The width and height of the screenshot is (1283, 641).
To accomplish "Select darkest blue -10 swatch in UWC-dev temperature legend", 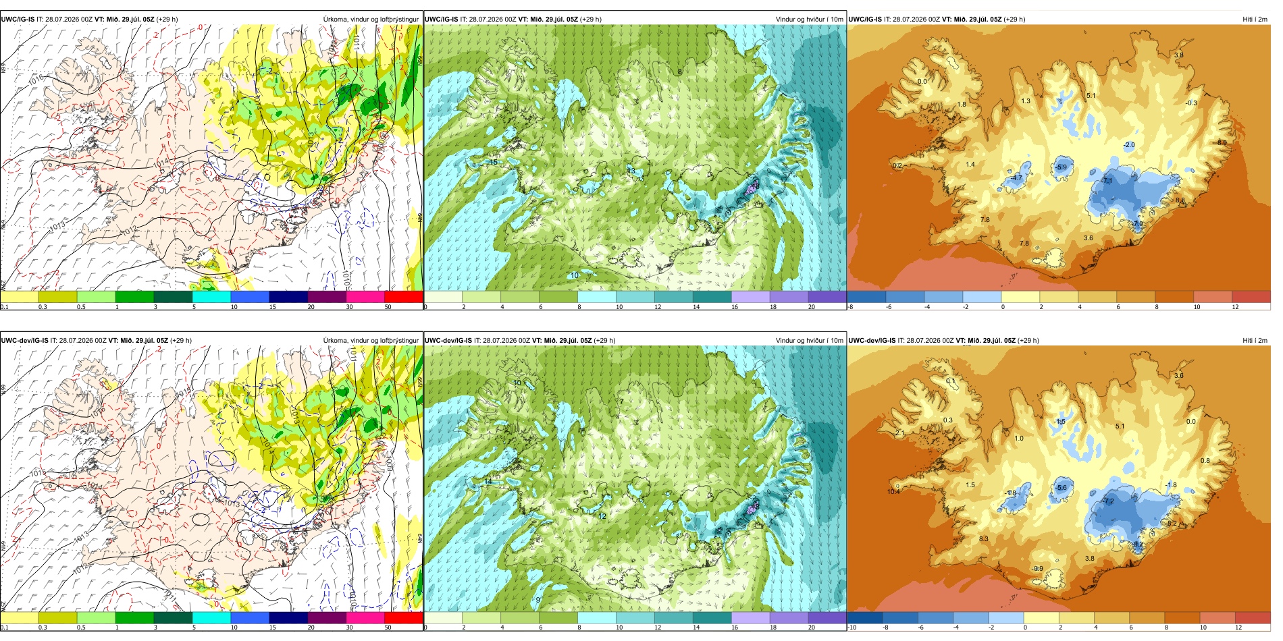I will (x=865, y=618).
